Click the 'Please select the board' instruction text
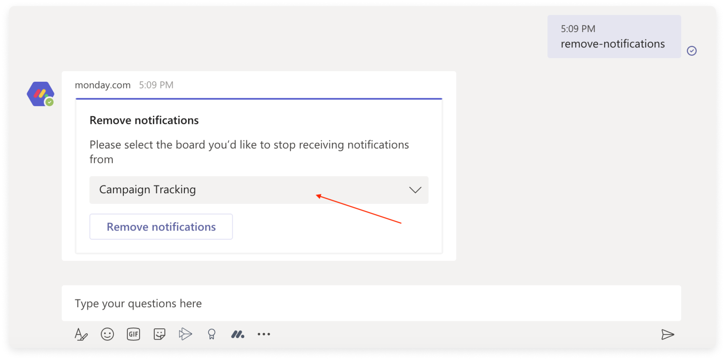This screenshot has width=725, height=360. pos(249,152)
